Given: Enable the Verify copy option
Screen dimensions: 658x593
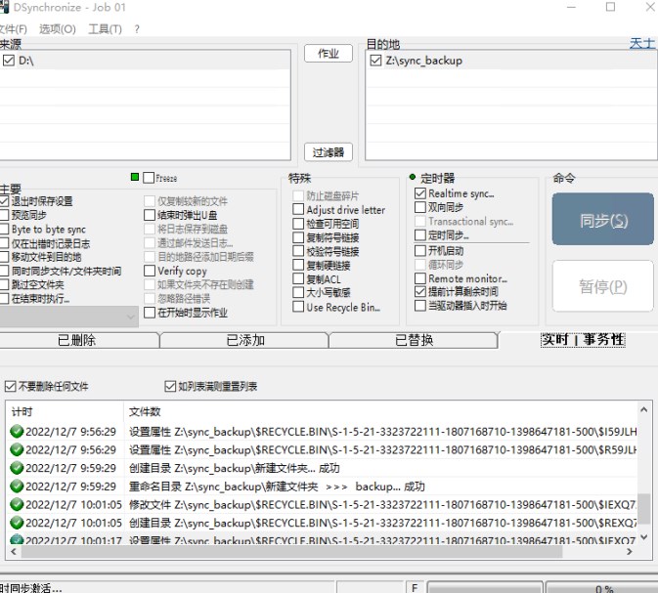Looking at the screenshot, I should (x=150, y=271).
